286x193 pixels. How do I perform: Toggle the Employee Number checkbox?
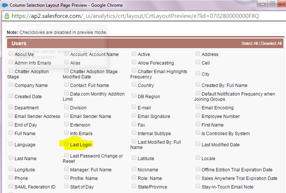click(x=198, y=115)
